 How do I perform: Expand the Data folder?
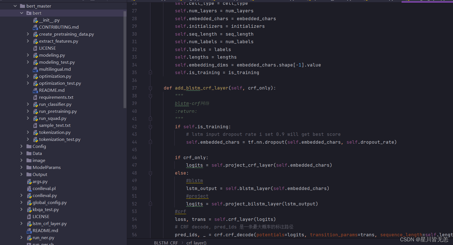tap(22, 153)
